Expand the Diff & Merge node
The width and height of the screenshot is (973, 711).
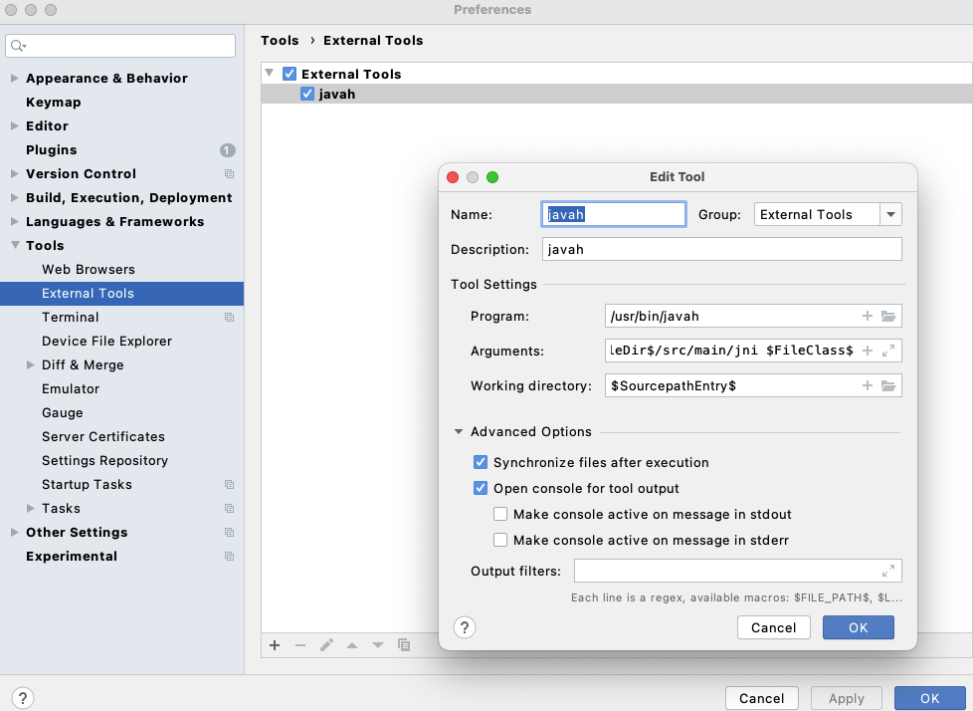(31, 365)
